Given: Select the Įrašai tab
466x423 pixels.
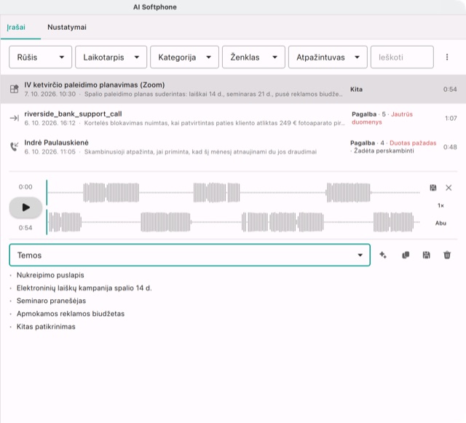Looking at the screenshot, I should 16,27.
